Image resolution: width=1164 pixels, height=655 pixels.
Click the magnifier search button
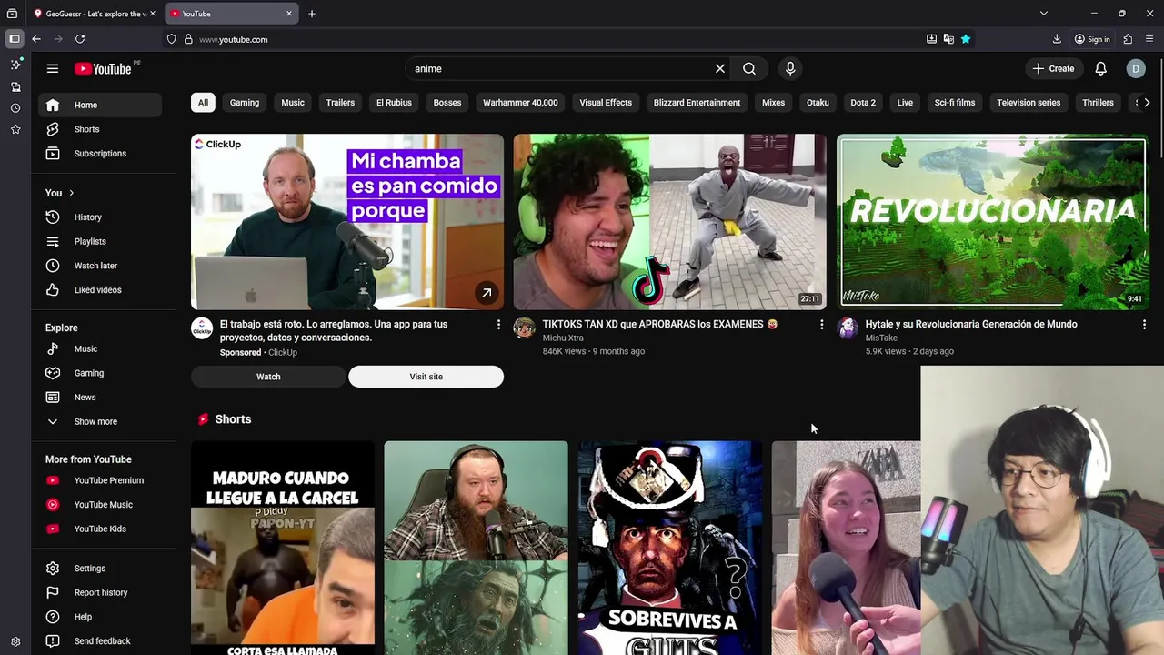point(749,68)
